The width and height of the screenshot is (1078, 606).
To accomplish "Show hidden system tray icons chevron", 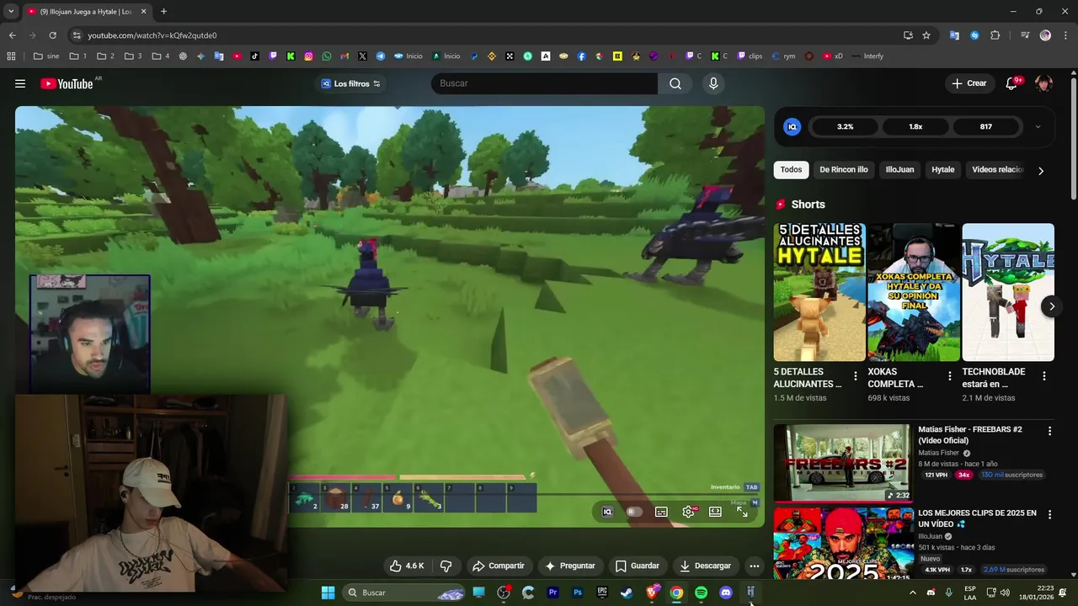I will tap(912, 593).
